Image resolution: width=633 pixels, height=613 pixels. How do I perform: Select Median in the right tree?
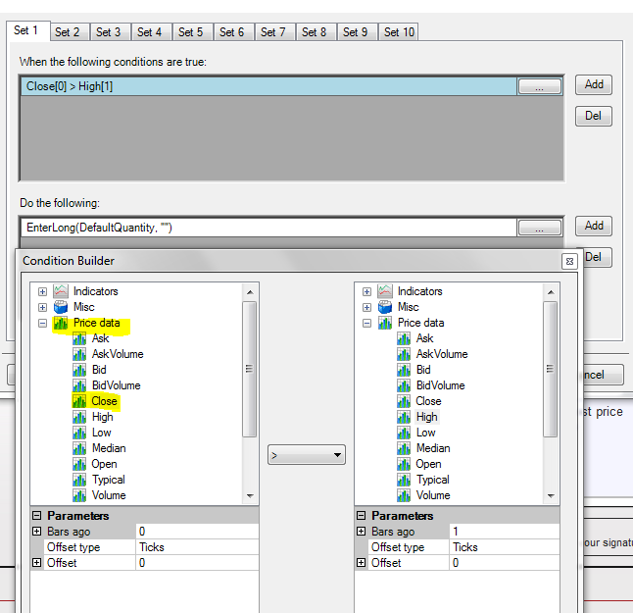coord(433,448)
